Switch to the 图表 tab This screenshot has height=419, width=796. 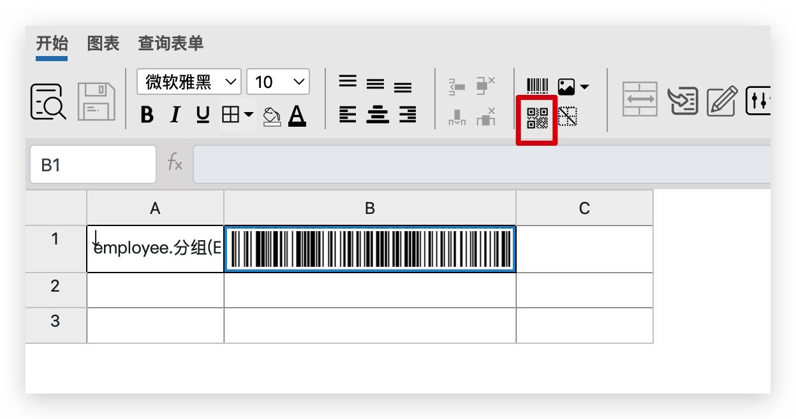[103, 43]
